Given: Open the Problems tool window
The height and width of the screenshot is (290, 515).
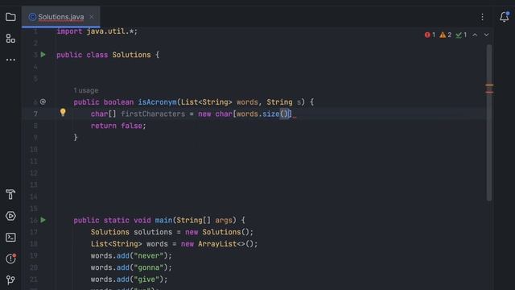Looking at the screenshot, I should point(10,259).
